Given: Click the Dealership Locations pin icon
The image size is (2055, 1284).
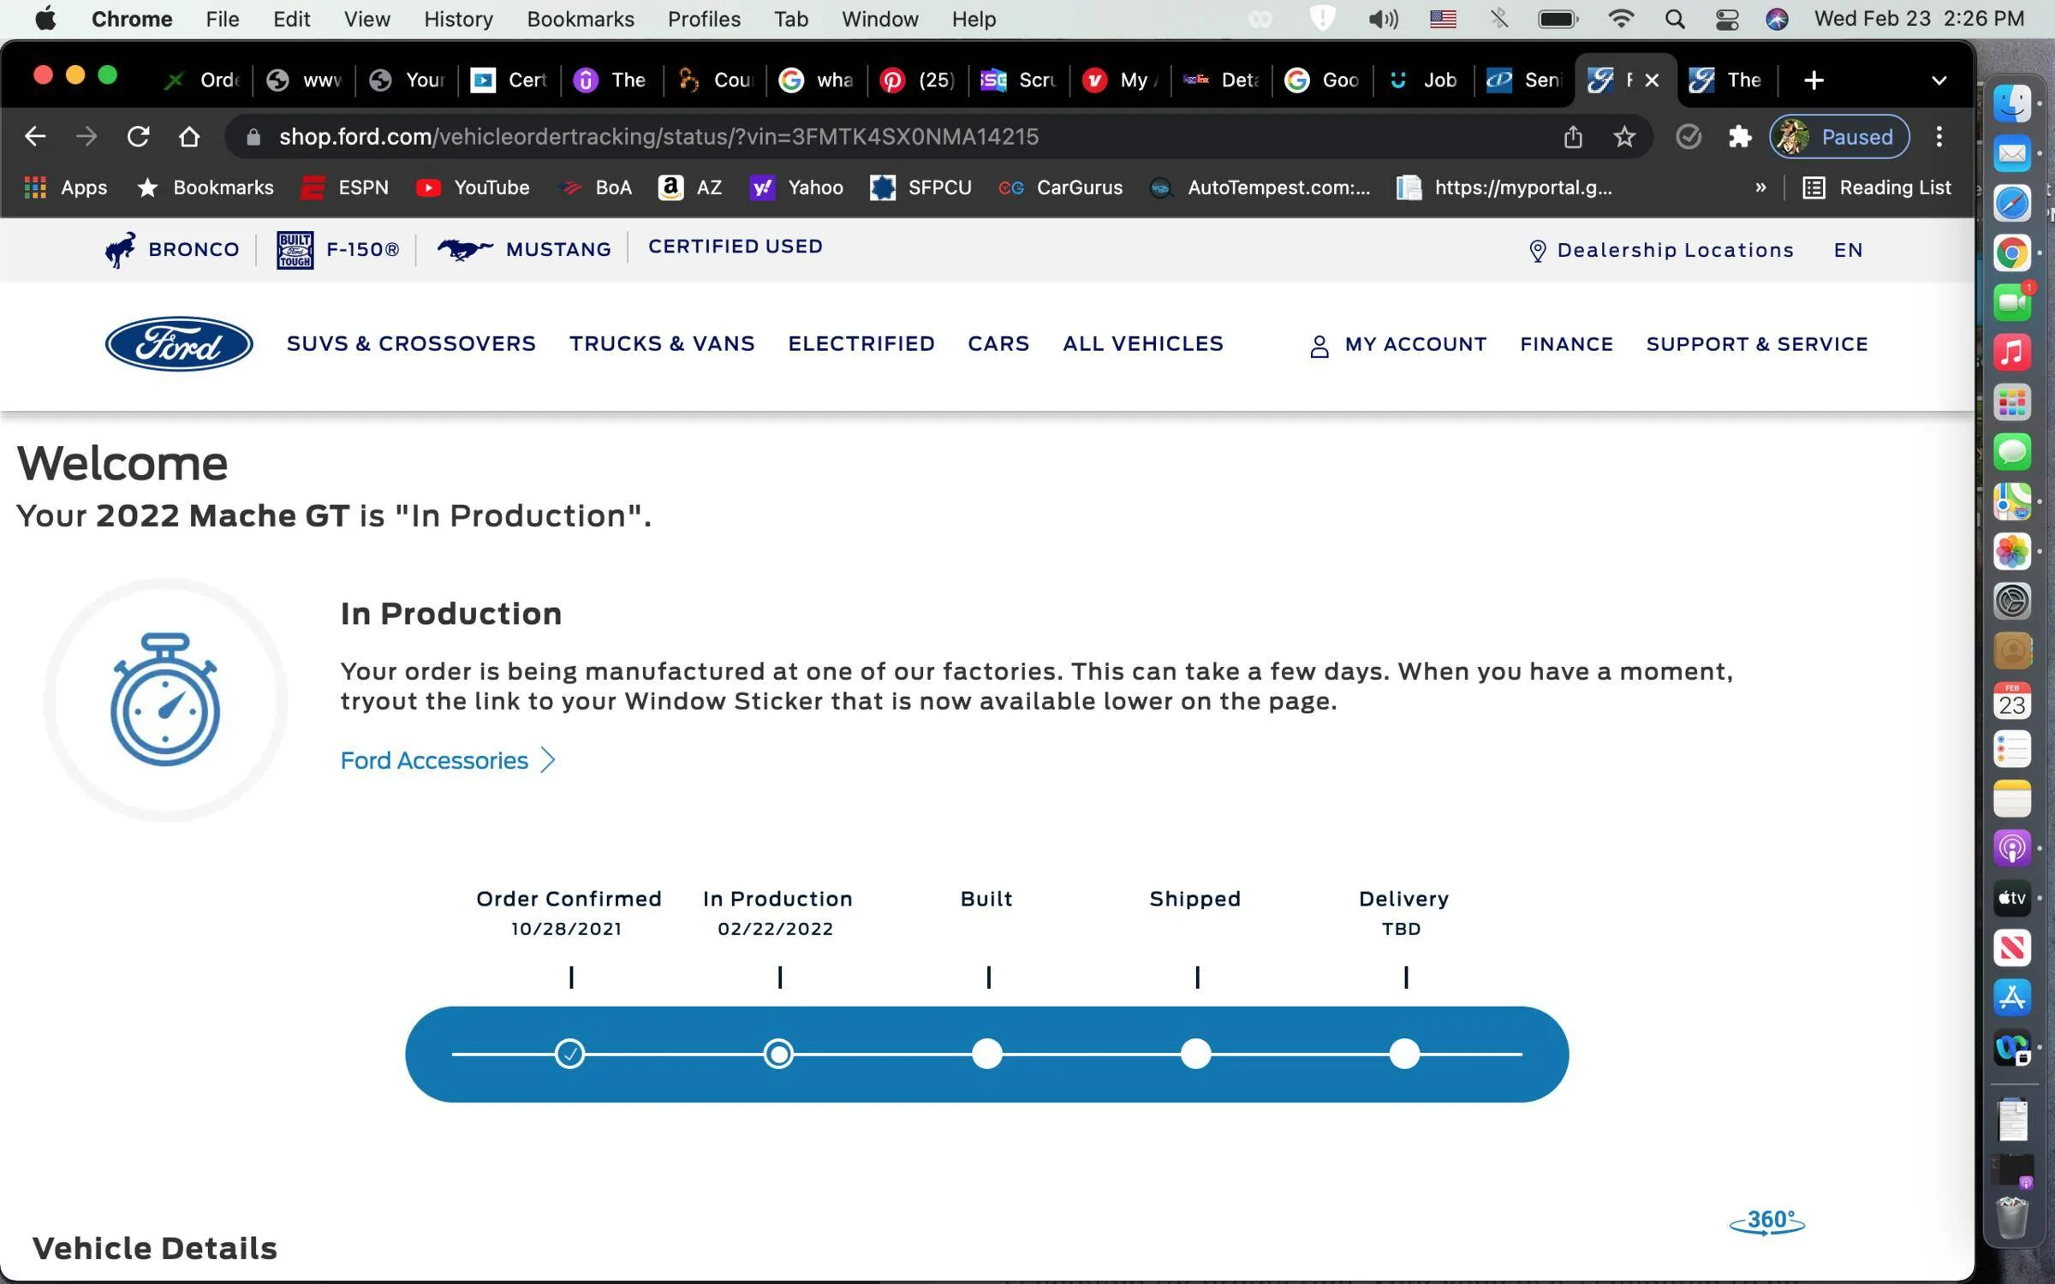Looking at the screenshot, I should tap(1538, 251).
